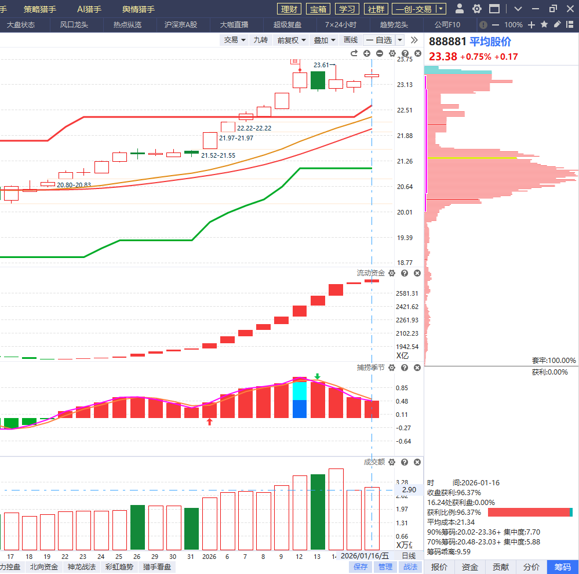Open settings gear in the title bar

(477, 9)
